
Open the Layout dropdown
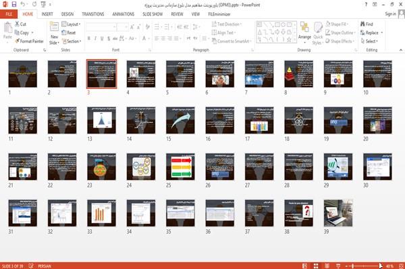[71, 24]
